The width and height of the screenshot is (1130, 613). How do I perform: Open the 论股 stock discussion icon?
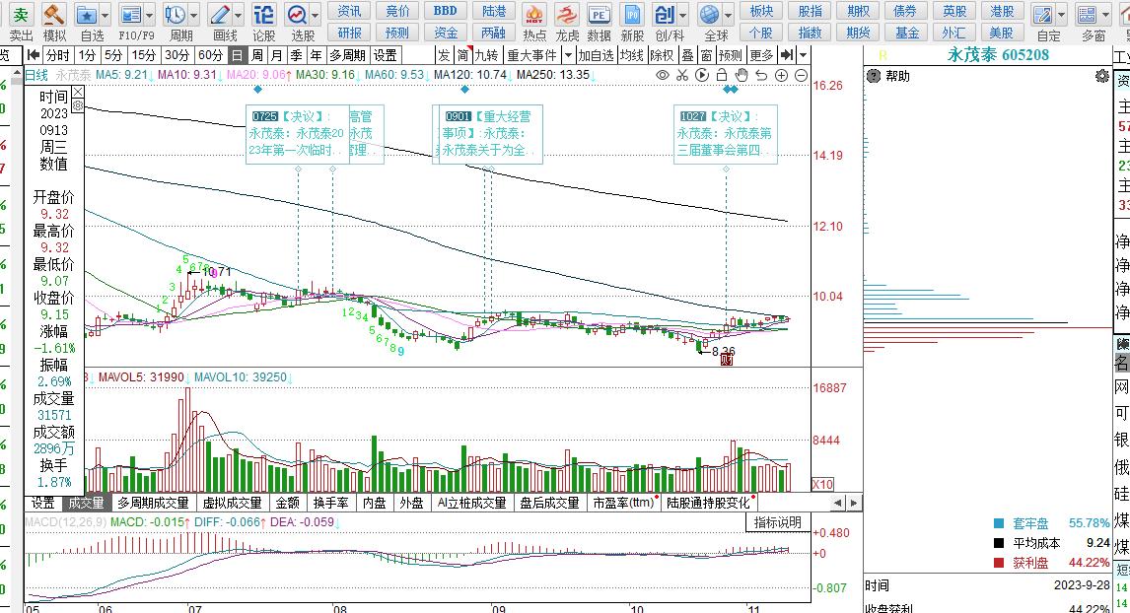[263, 15]
